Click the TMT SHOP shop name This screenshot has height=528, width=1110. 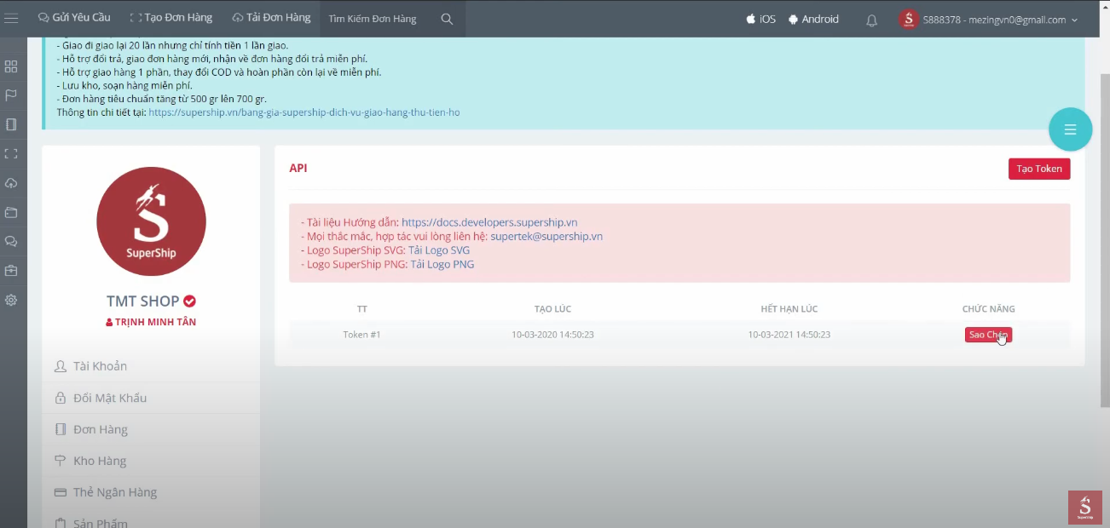143,301
